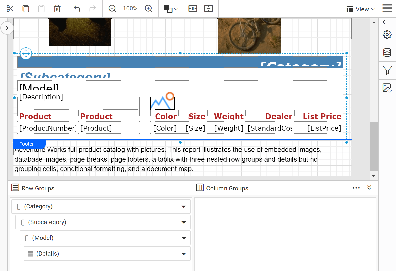
Task: Select the [Category] header cell
Action: coord(180,62)
